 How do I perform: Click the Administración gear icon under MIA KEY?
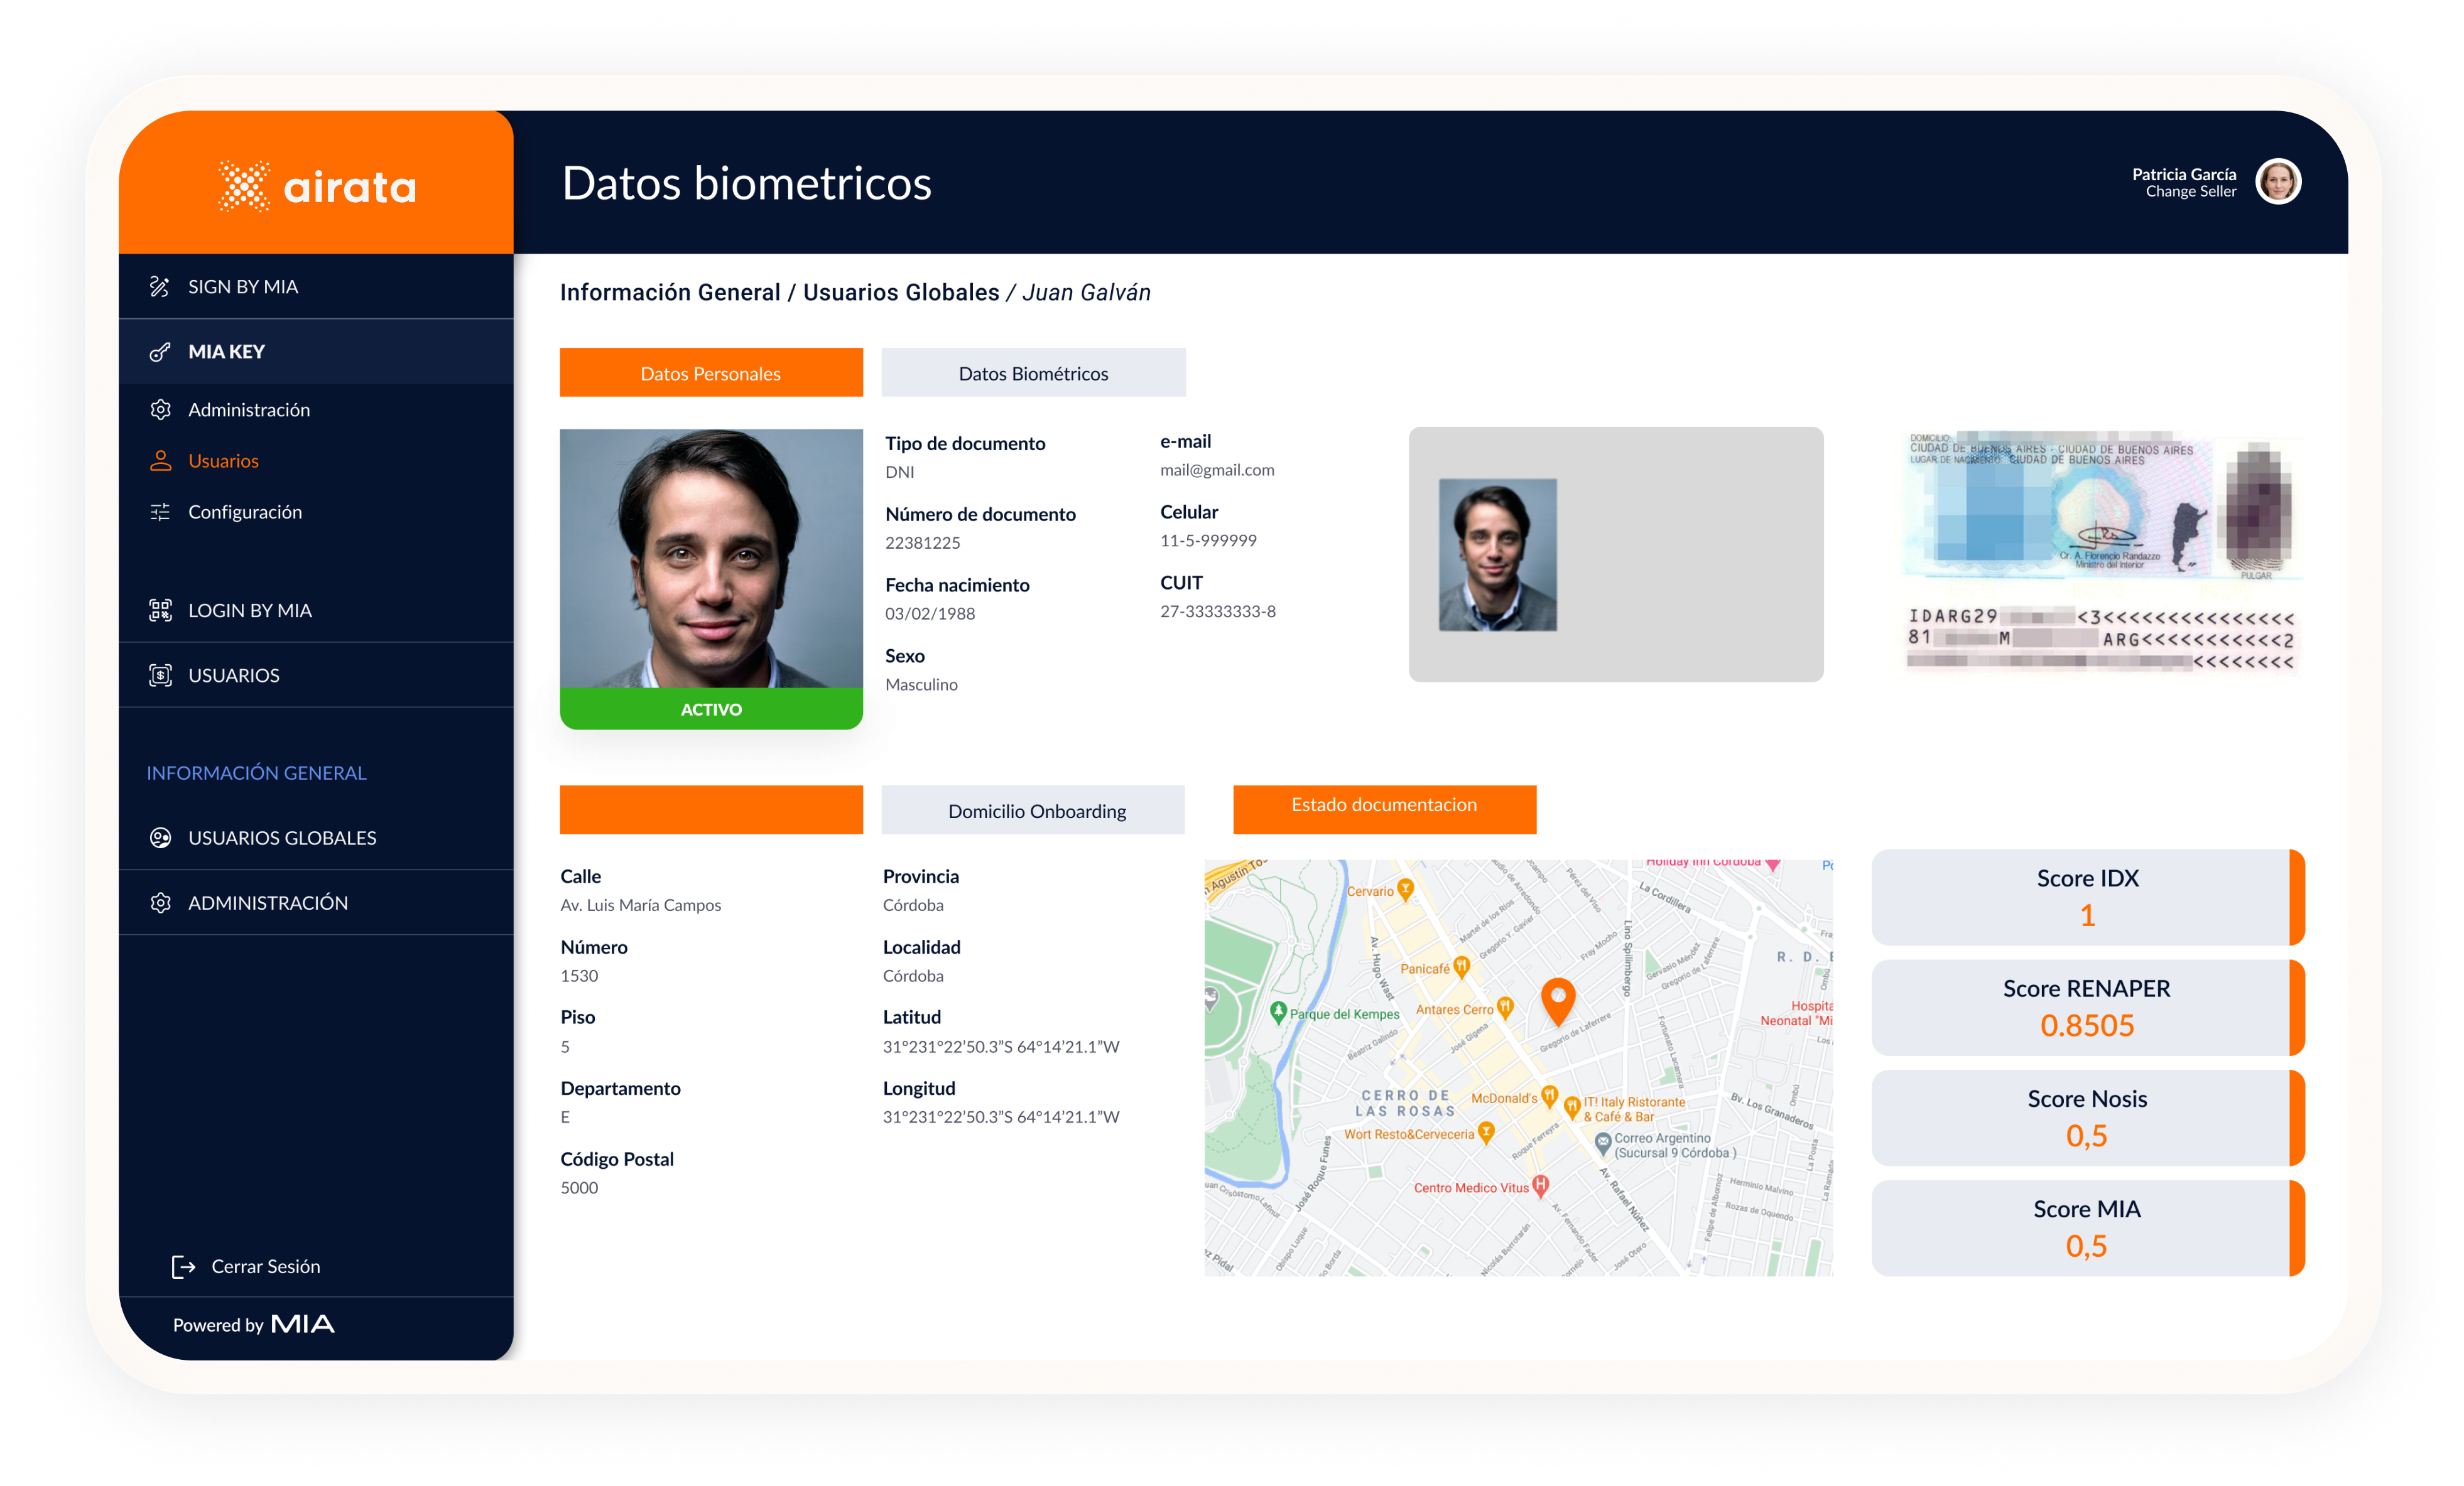click(160, 410)
